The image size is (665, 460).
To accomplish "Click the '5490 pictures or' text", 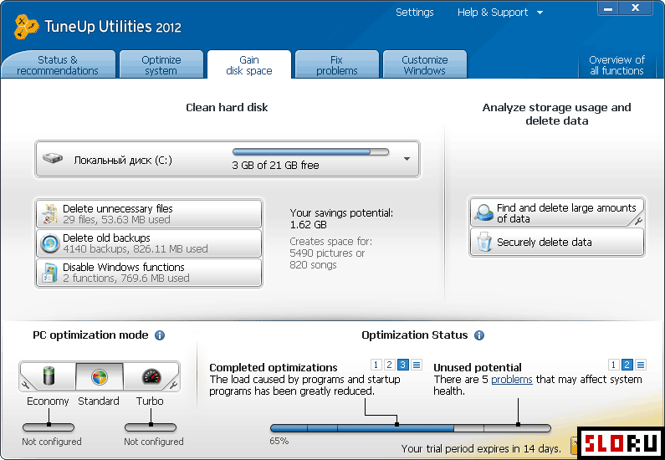I will coord(327,253).
